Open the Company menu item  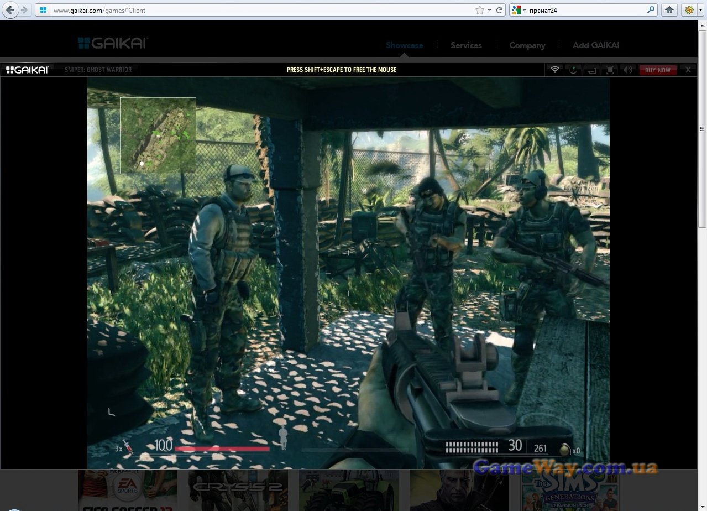(527, 45)
